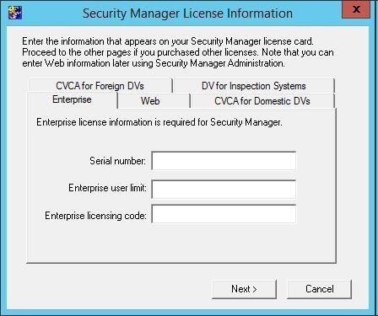
Task: Click the 'Enterprise license information is required' text
Action: [x=159, y=122]
